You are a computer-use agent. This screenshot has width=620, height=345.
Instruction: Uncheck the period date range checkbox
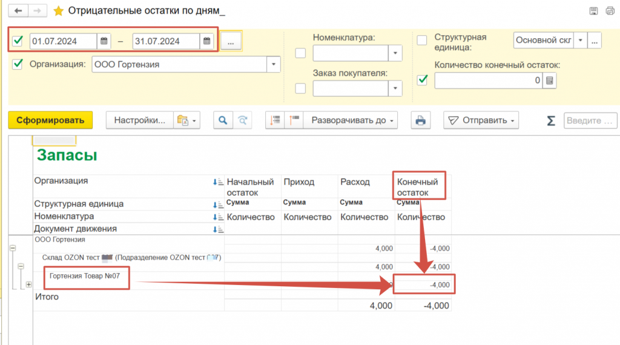18,41
